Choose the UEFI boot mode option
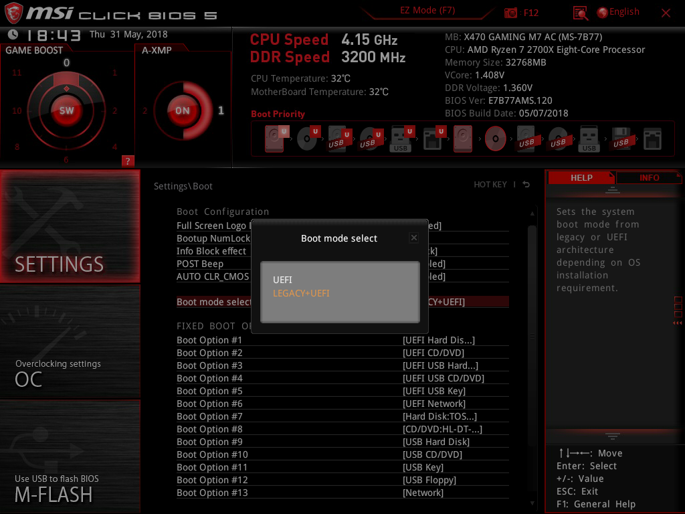The width and height of the screenshot is (685, 514). point(282,280)
